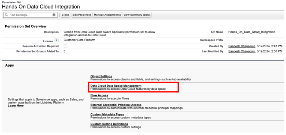Click the magnifier icon in Find Settings
Screen dimensions: 286x135
click(6, 15)
